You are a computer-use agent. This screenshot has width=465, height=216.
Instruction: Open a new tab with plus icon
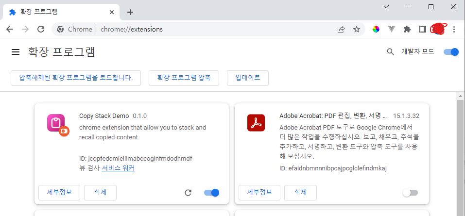(x=130, y=12)
